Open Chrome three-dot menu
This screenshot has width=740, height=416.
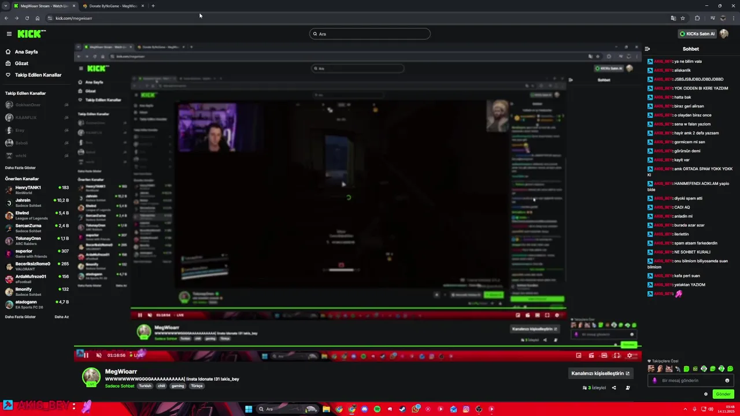click(x=734, y=18)
